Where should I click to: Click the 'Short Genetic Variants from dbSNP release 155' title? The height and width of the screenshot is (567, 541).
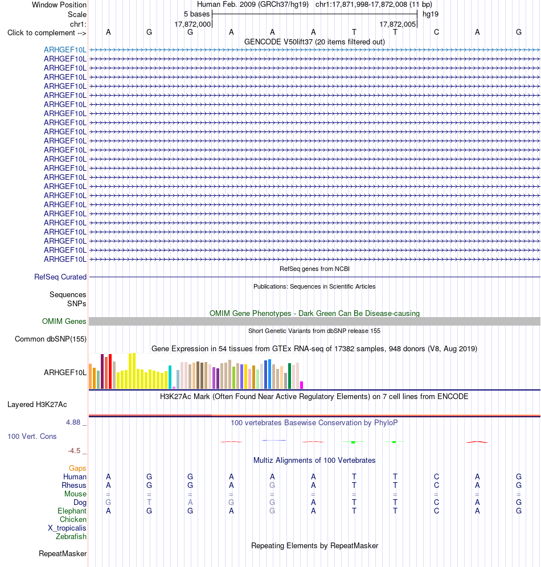(x=314, y=331)
